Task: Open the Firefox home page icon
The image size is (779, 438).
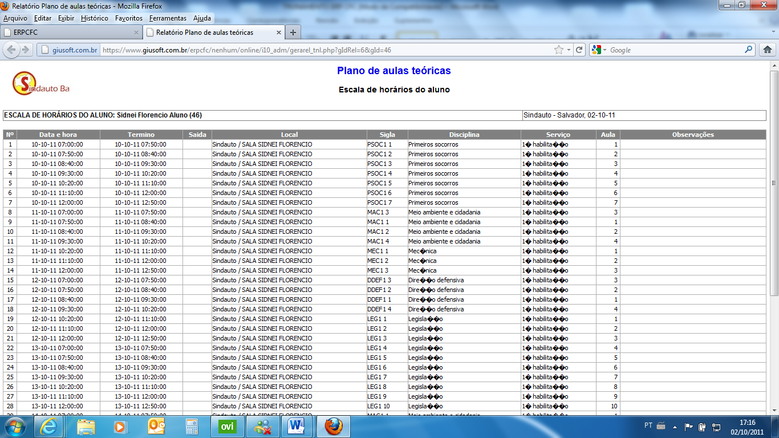Action: tap(768, 50)
